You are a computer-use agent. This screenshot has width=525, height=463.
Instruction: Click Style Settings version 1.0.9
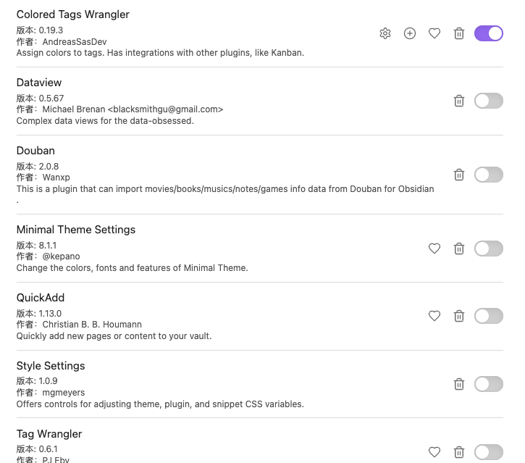(48, 381)
